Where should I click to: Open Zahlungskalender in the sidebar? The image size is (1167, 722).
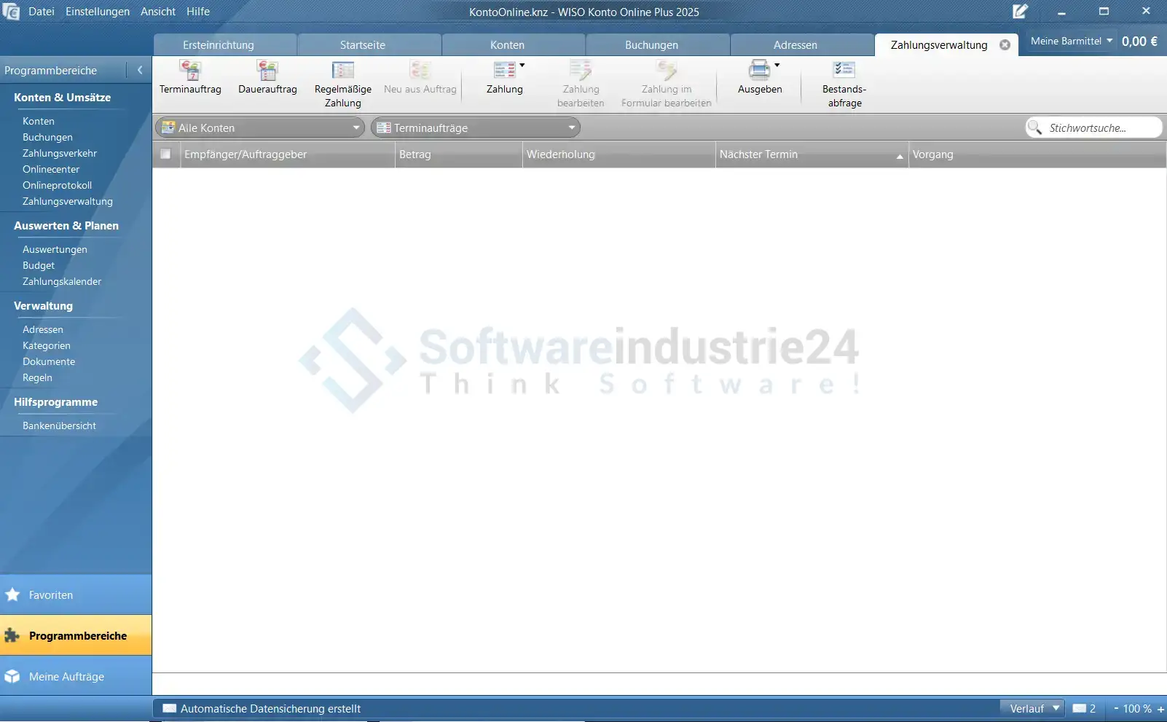(x=62, y=282)
